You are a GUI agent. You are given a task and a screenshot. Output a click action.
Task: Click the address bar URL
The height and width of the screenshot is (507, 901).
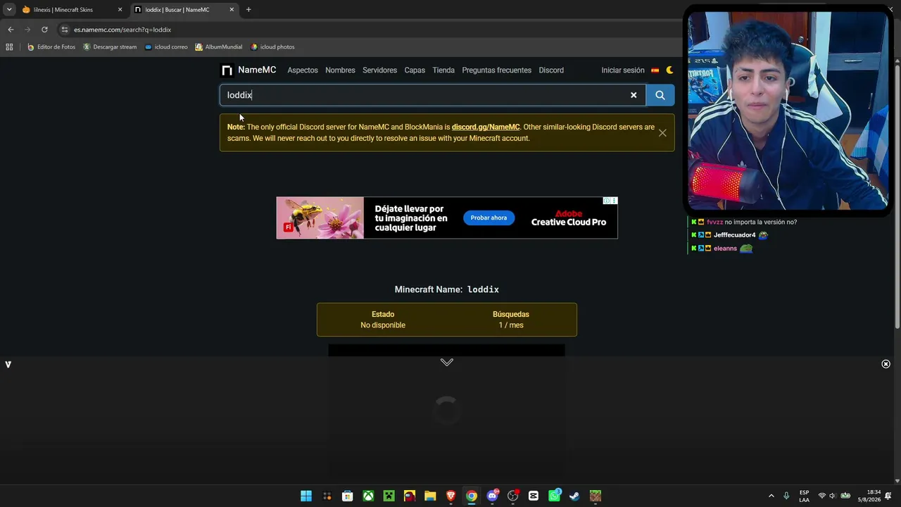[x=122, y=30]
